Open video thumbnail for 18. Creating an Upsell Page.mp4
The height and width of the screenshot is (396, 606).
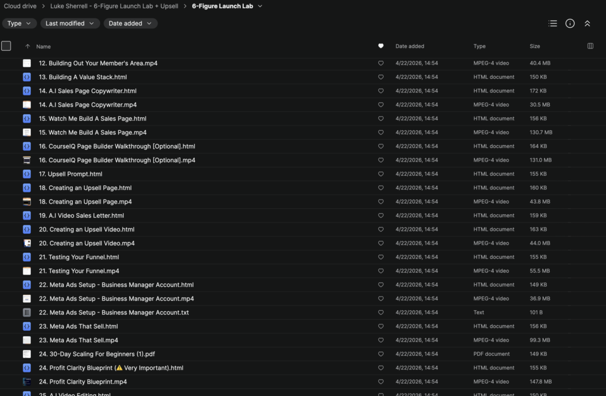[27, 202]
